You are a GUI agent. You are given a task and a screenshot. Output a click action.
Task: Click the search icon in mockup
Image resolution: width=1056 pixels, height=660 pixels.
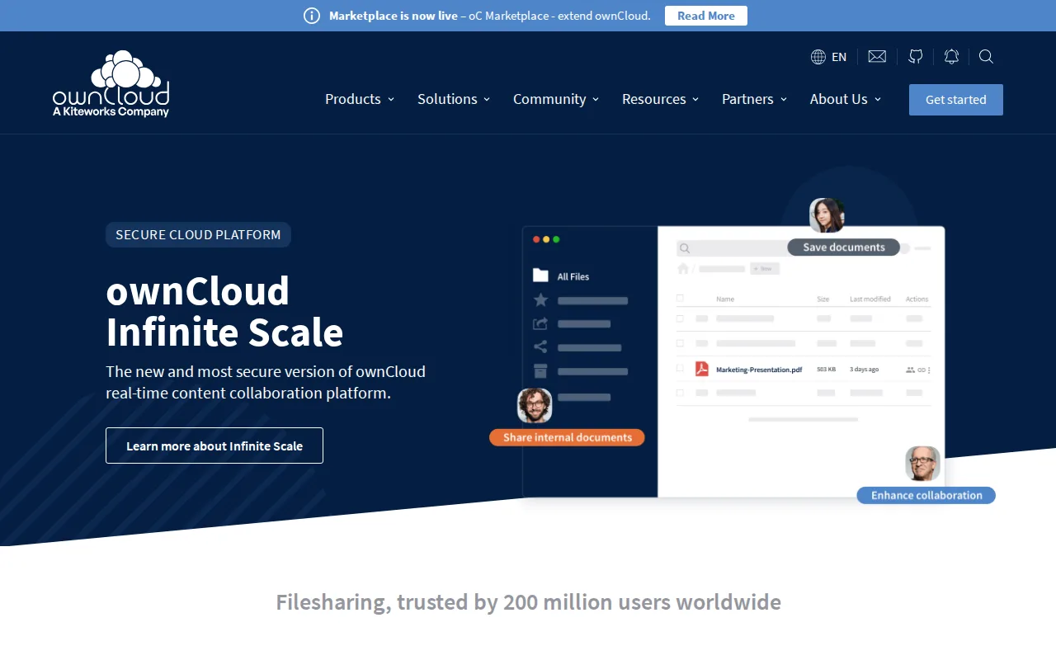(x=684, y=247)
